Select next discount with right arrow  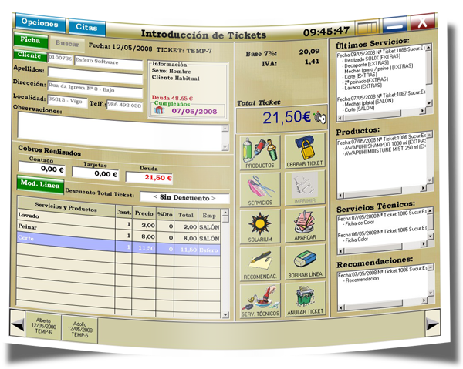click(214, 198)
